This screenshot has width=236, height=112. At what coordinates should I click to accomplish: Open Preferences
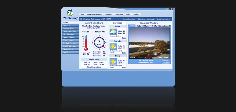click(x=119, y=14)
